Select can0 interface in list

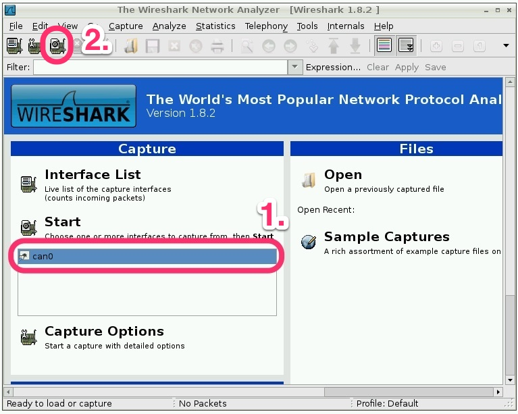pos(147,256)
